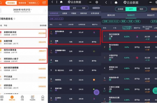Open the 我的 profile bottom navigation icon
This screenshot has width=157, height=103.
pyautogui.click(x=43, y=98)
